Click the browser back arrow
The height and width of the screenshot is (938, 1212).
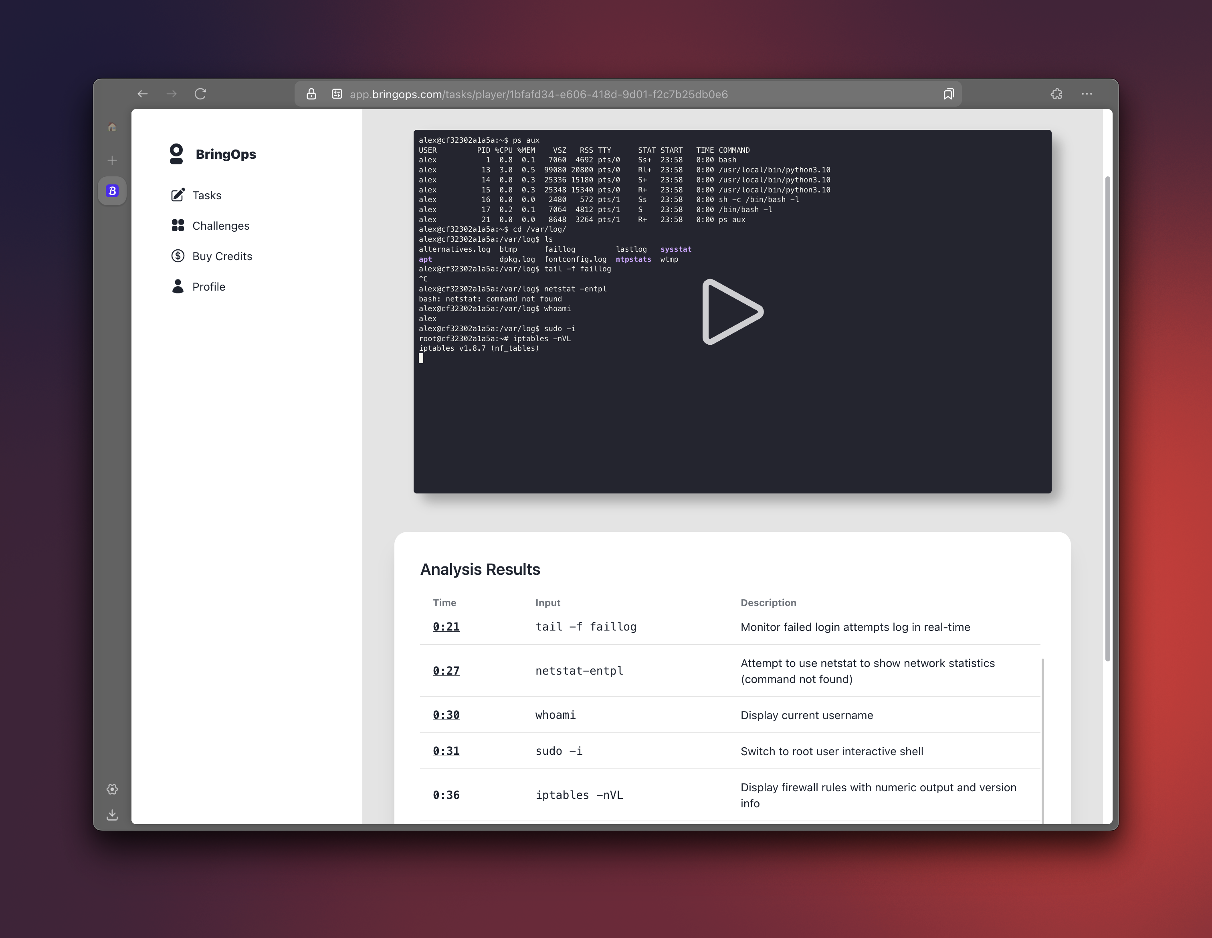tap(143, 94)
